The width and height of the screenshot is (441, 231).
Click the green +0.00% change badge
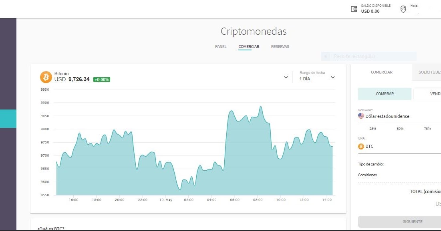tap(101, 79)
